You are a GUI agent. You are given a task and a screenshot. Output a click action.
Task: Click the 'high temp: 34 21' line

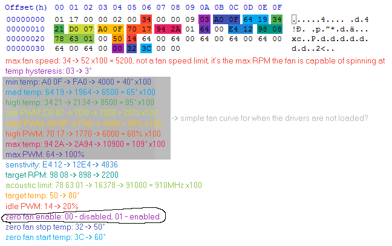click(x=80, y=102)
